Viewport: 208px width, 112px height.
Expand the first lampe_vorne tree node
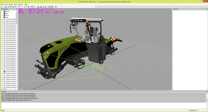click(2, 74)
